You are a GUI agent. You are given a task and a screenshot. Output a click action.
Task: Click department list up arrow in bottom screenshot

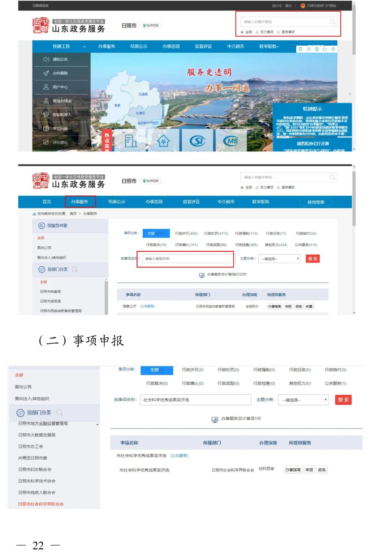point(97,425)
